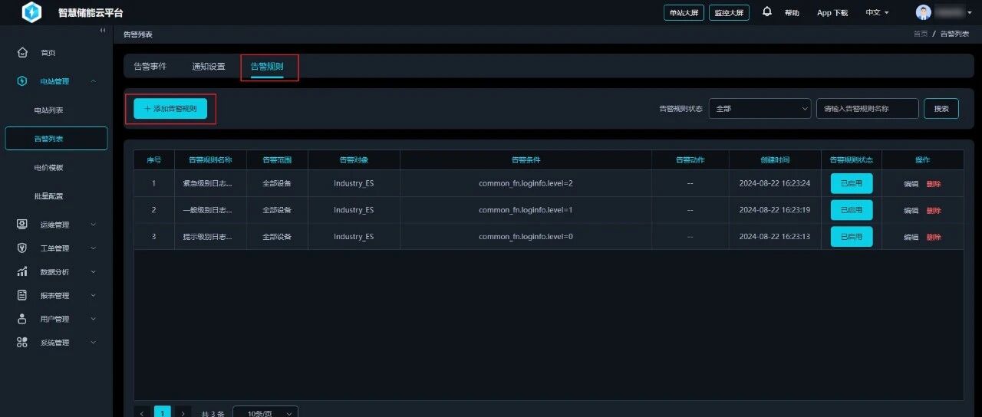Switch to the 告警事件 tab
This screenshot has width=982, height=417.
pos(150,67)
